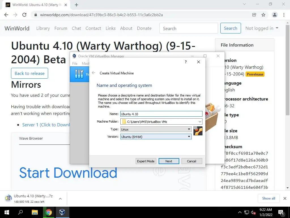The image size is (290, 218).
Task: Close the Chrome downloads bar
Action: point(285,198)
